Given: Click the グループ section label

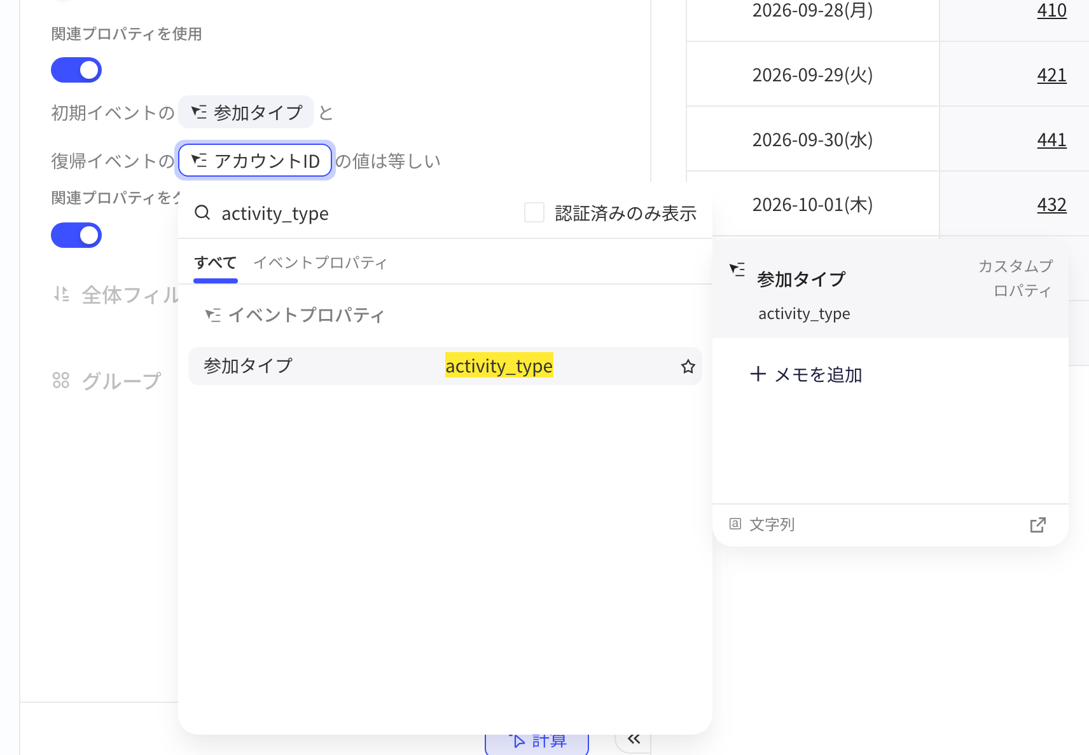Looking at the screenshot, I should pyautogui.click(x=121, y=381).
